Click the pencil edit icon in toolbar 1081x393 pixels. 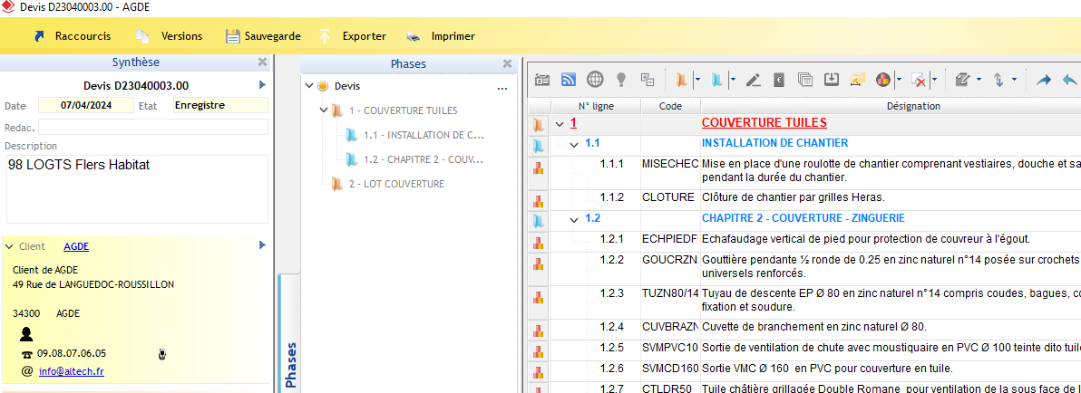pyautogui.click(x=753, y=80)
